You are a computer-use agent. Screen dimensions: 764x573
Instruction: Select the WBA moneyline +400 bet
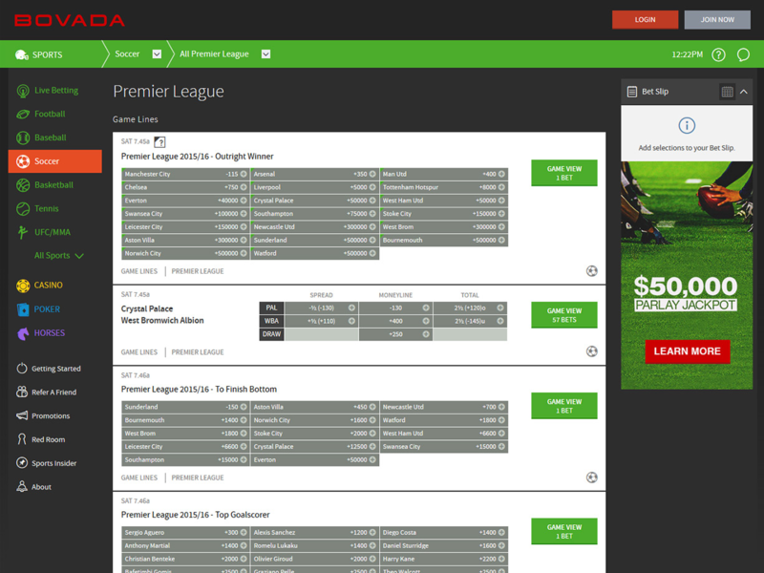(x=395, y=321)
